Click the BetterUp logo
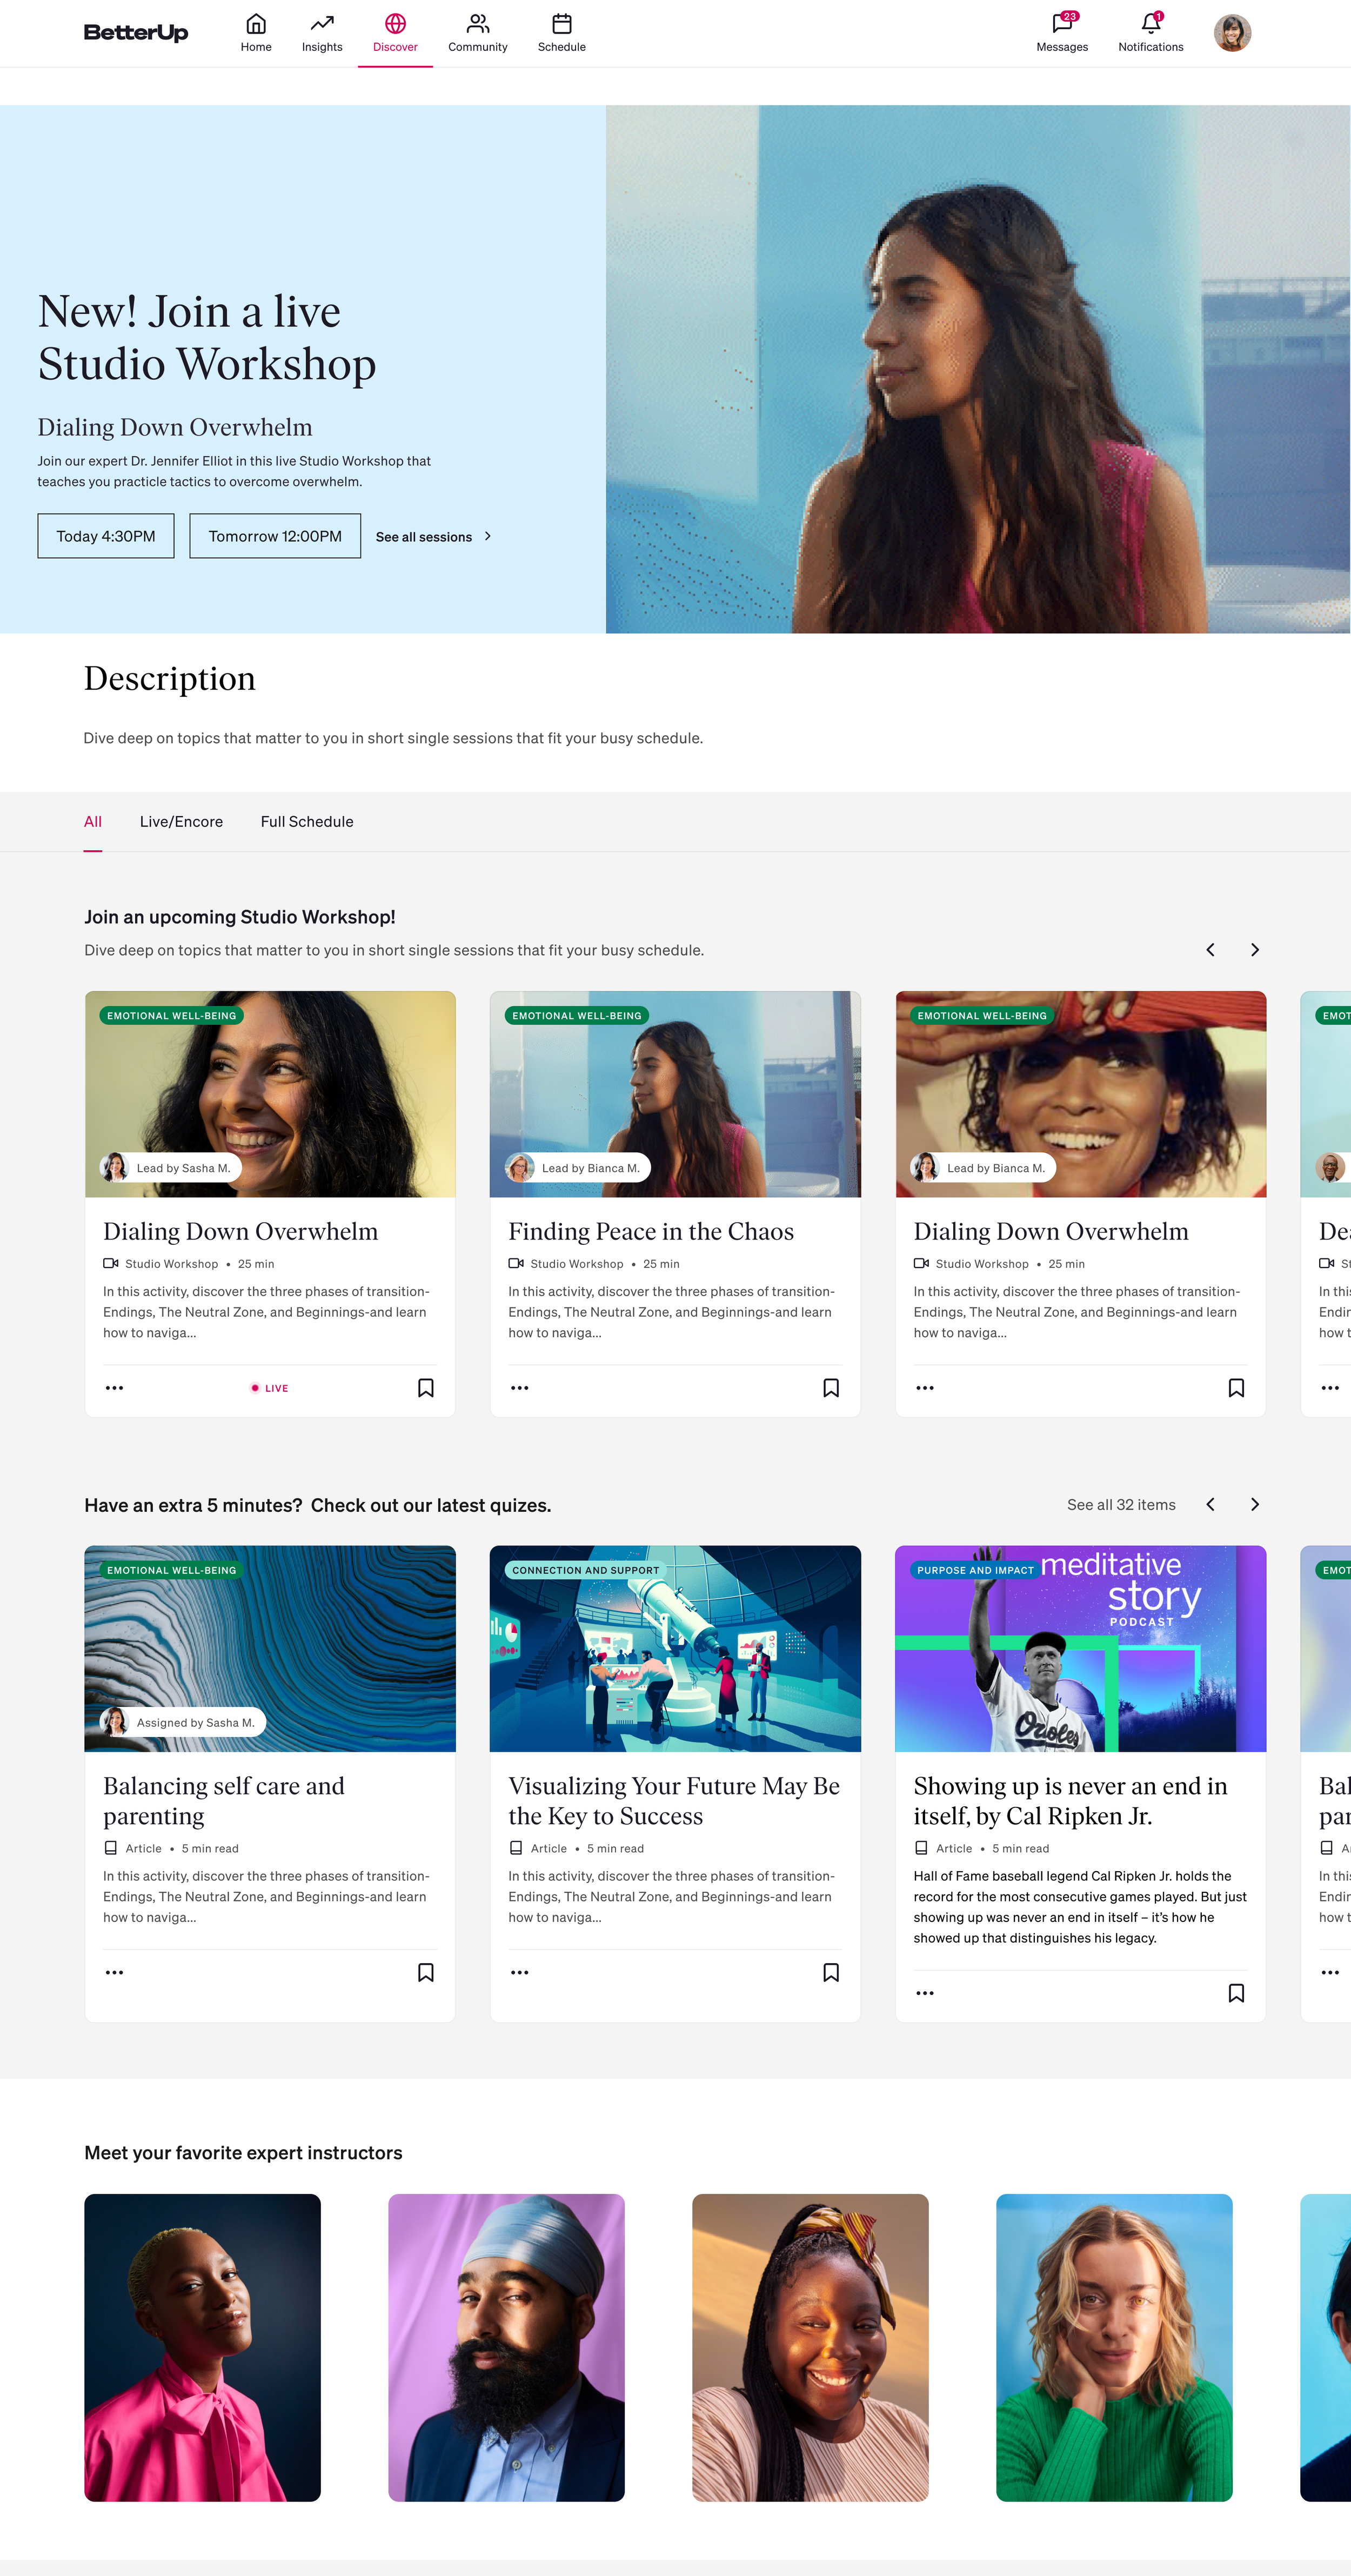This screenshot has width=1351, height=2576. 136,32
